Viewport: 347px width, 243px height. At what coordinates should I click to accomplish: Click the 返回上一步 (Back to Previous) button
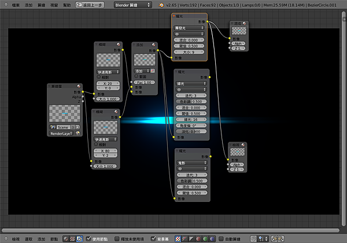pos(90,5)
